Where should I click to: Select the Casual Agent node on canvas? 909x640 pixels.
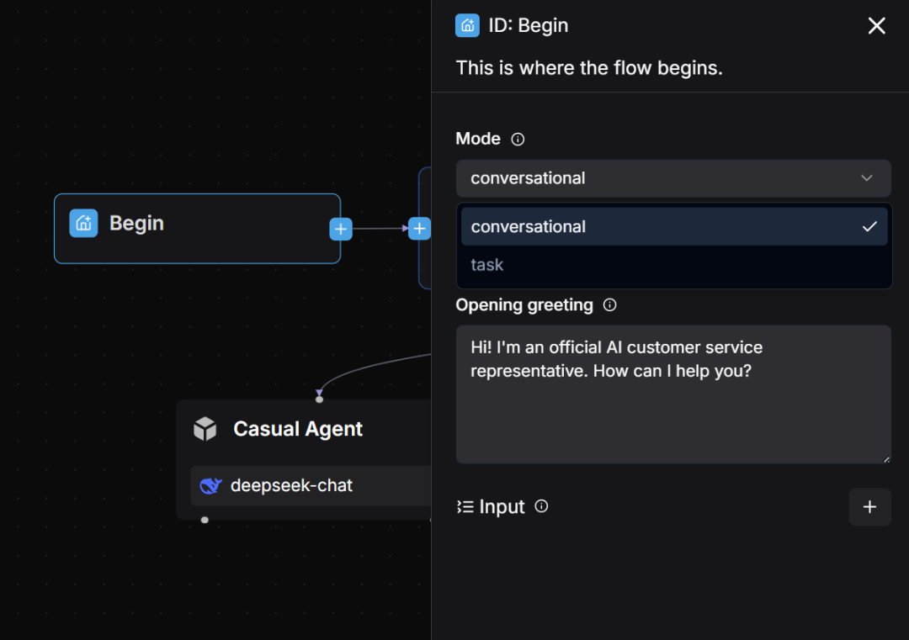[297, 429]
